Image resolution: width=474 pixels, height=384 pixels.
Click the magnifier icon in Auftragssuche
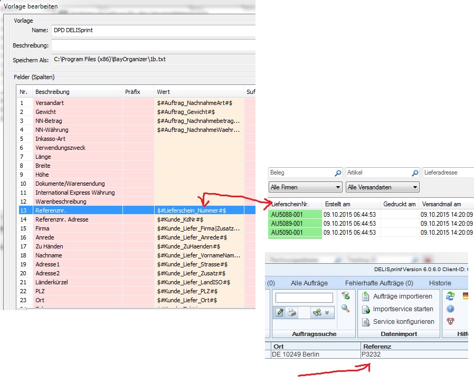[345, 309]
